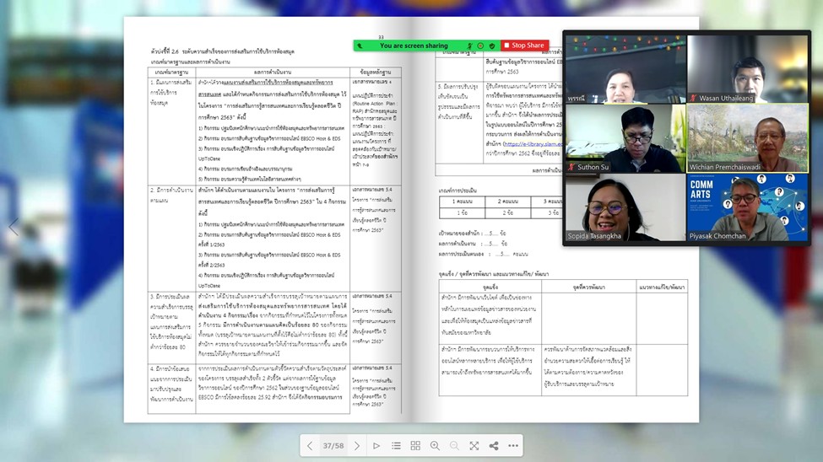Click the Stop Share button
This screenshot has width=823, height=462.
coord(524,46)
